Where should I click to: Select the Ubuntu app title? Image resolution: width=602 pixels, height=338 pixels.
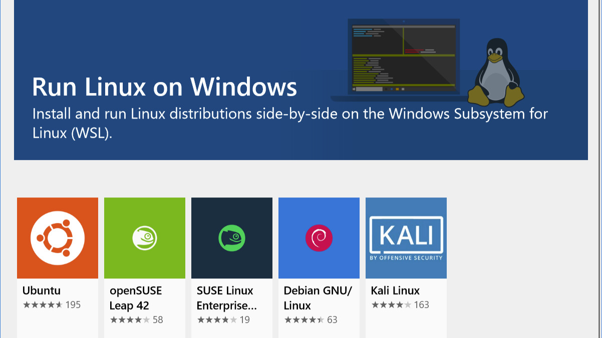(x=42, y=290)
